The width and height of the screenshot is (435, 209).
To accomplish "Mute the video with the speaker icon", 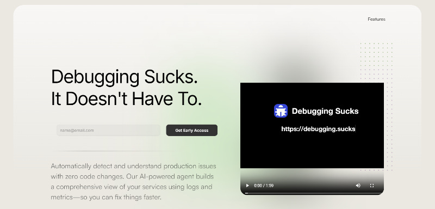I will [358, 186].
